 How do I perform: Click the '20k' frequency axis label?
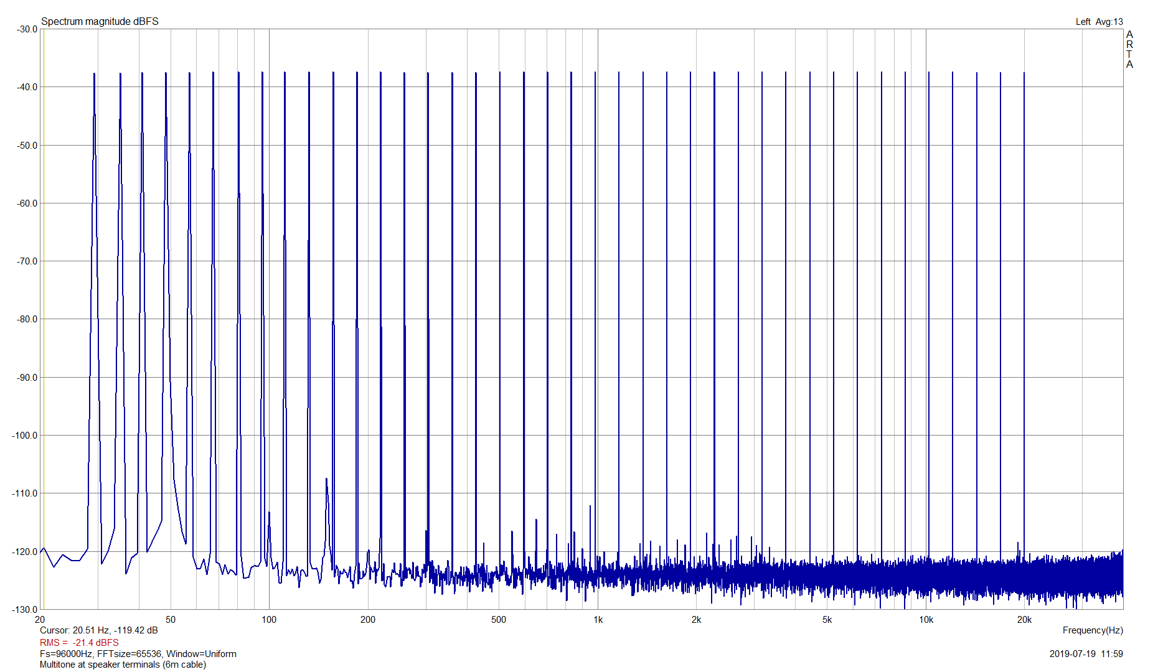click(x=1024, y=620)
